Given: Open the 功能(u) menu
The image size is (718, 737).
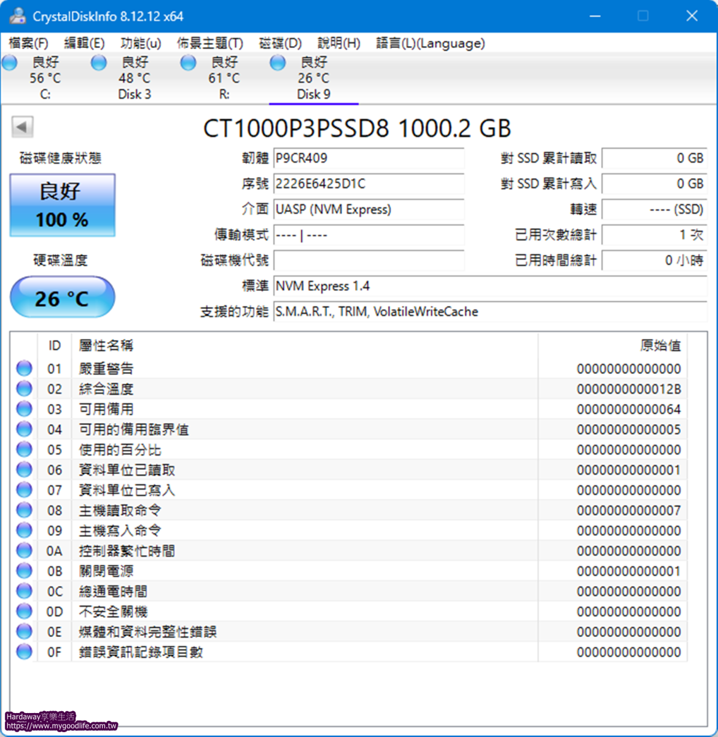Looking at the screenshot, I should tap(141, 44).
